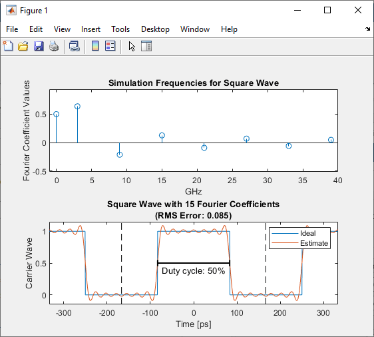The width and height of the screenshot is (374, 337).
Task: Open the Help menu
Action: (229, 29)
